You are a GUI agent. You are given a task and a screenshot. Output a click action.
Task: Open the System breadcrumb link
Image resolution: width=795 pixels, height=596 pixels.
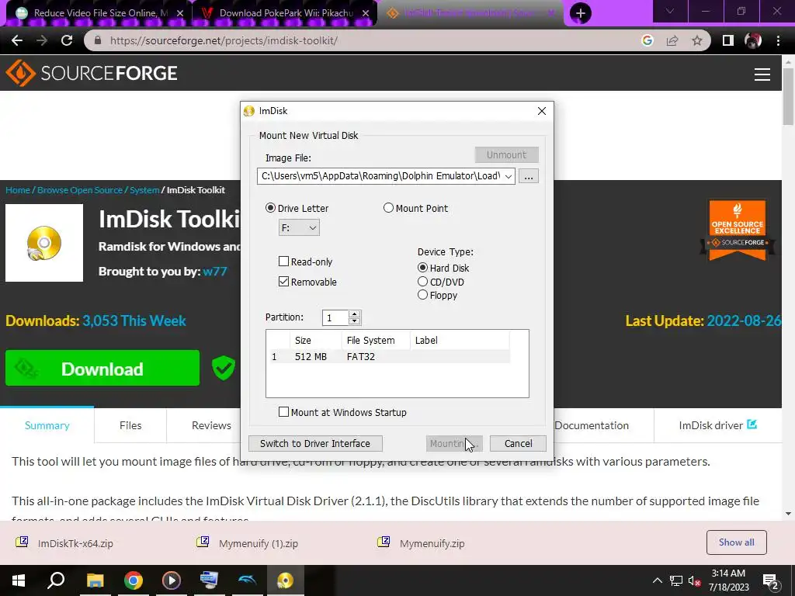[144, 190]
